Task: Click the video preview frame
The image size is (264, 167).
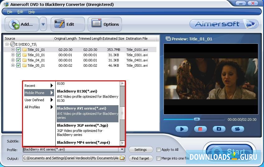Action: point(211,79)
